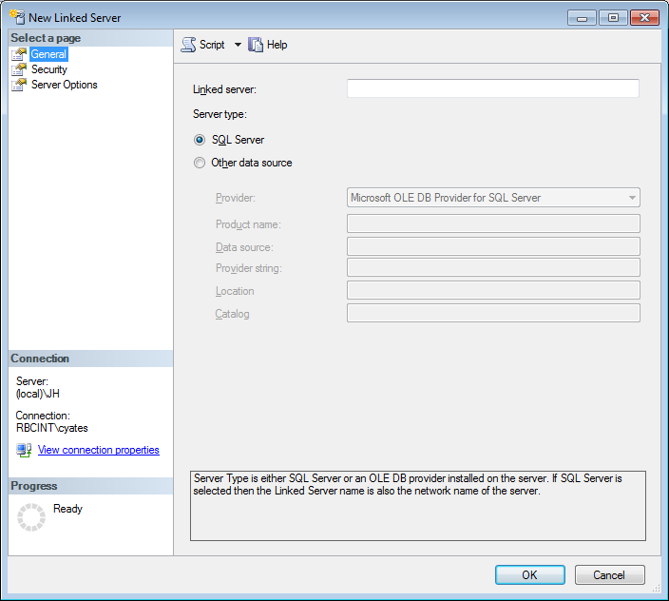Viewport: 669px width, 601px height.
Task: Select the Other data source option
Action: (200, 163)
